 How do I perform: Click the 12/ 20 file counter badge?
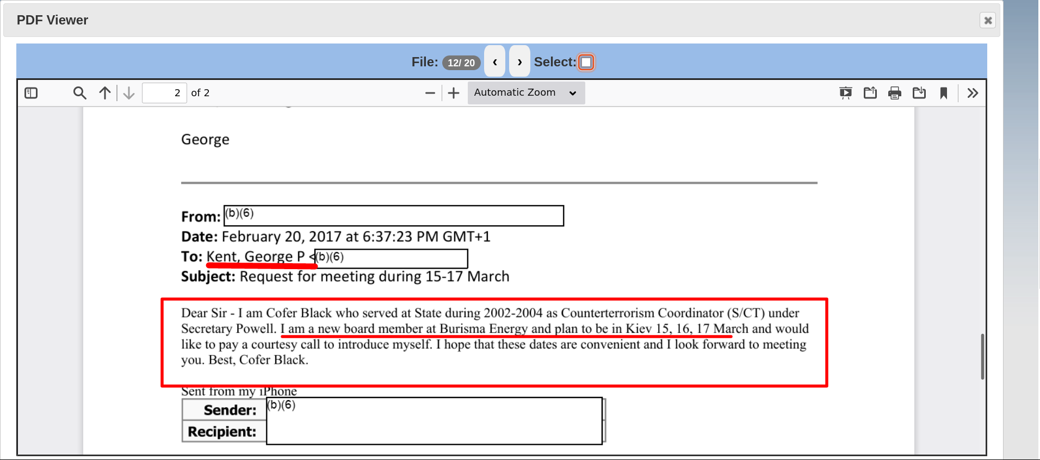click(461, 63)
